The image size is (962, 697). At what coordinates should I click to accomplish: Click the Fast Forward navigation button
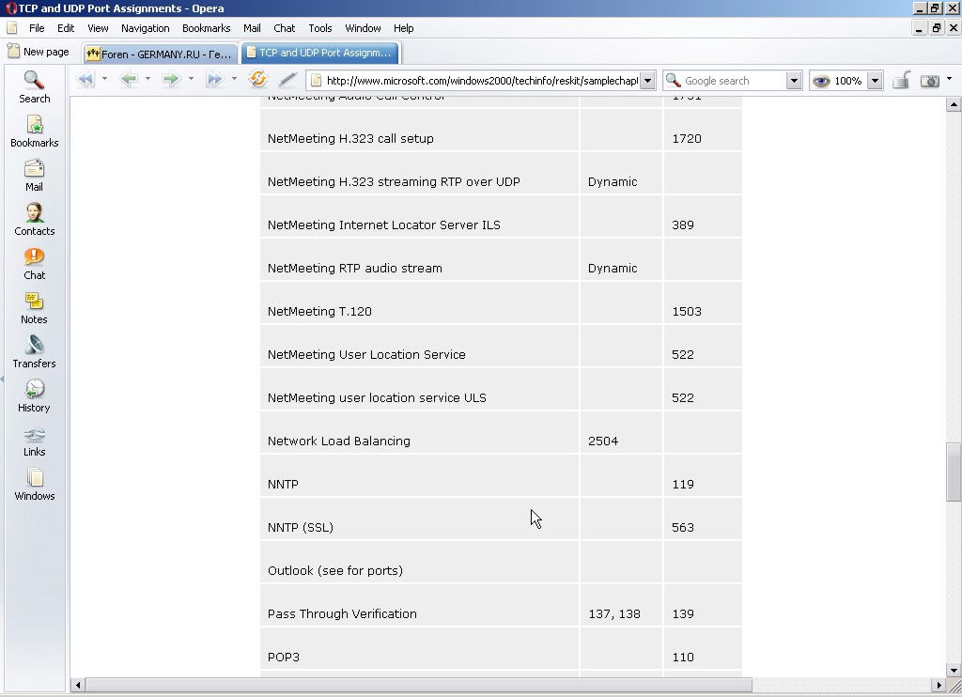tap(215, 79)
